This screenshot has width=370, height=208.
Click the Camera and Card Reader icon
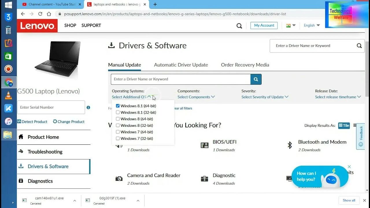pyautogui.click(x=119, y=179)
